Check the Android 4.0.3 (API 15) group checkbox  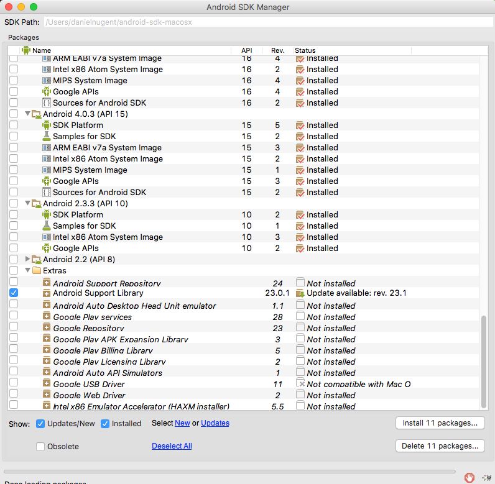(x=14, y=114)
